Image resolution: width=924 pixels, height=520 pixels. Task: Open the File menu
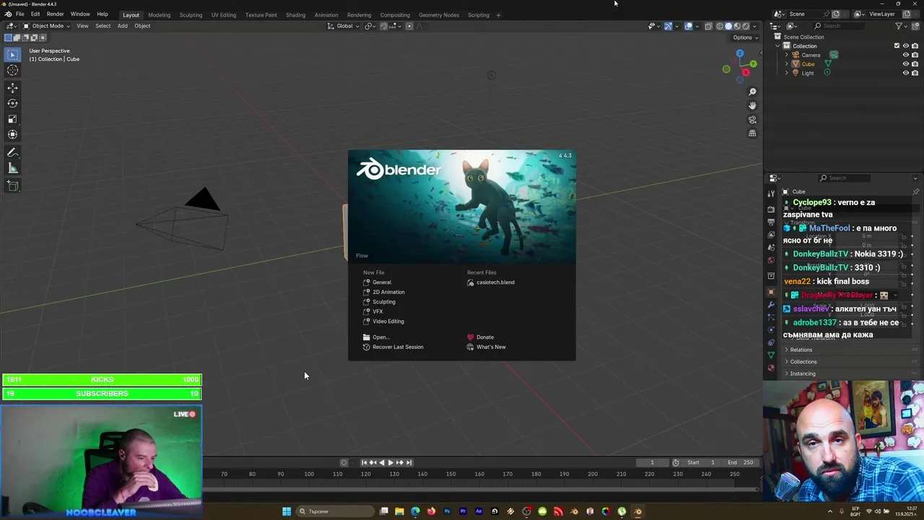point(19,14)
